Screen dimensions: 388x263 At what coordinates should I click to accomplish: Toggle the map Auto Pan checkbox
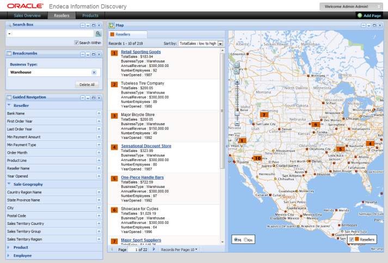tap(237, 139)
